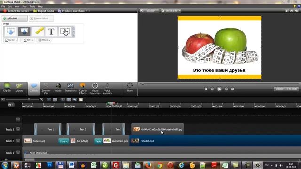Viewport: 301px width, 169px height.
Task: Open the Library tab
Action: click(19, 87)
